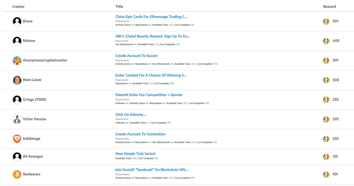Open Victor Haruna's profile photo

(17, 119)
